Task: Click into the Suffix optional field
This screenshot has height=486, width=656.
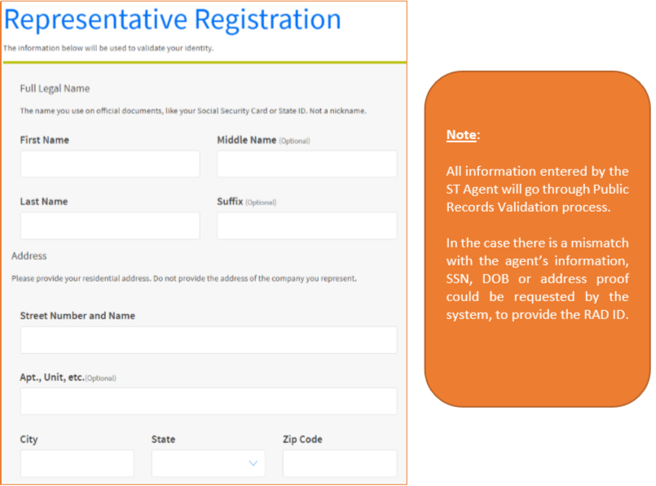Action: [306, 225]
